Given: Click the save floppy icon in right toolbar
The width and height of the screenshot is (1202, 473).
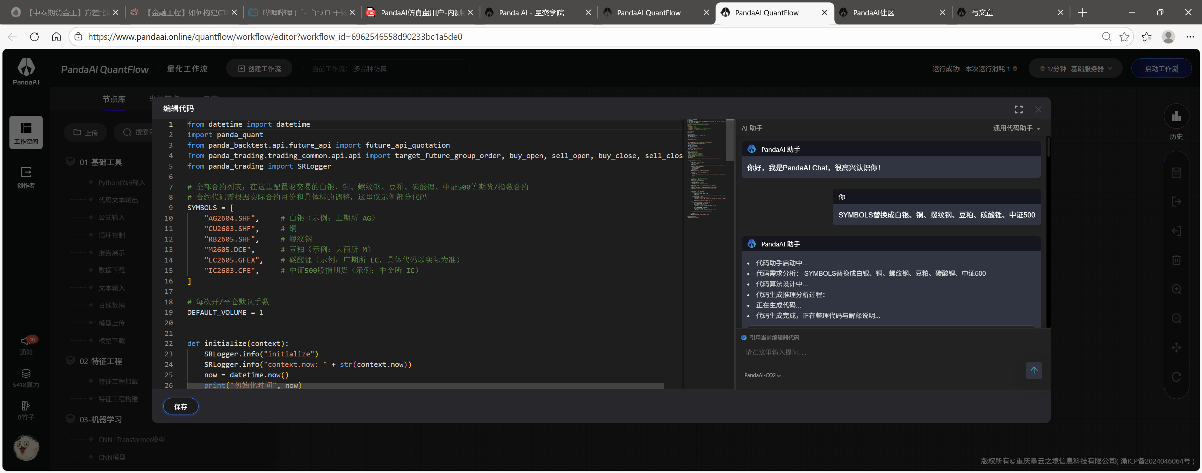Looking at the screenshot, I should (1176, 172).
